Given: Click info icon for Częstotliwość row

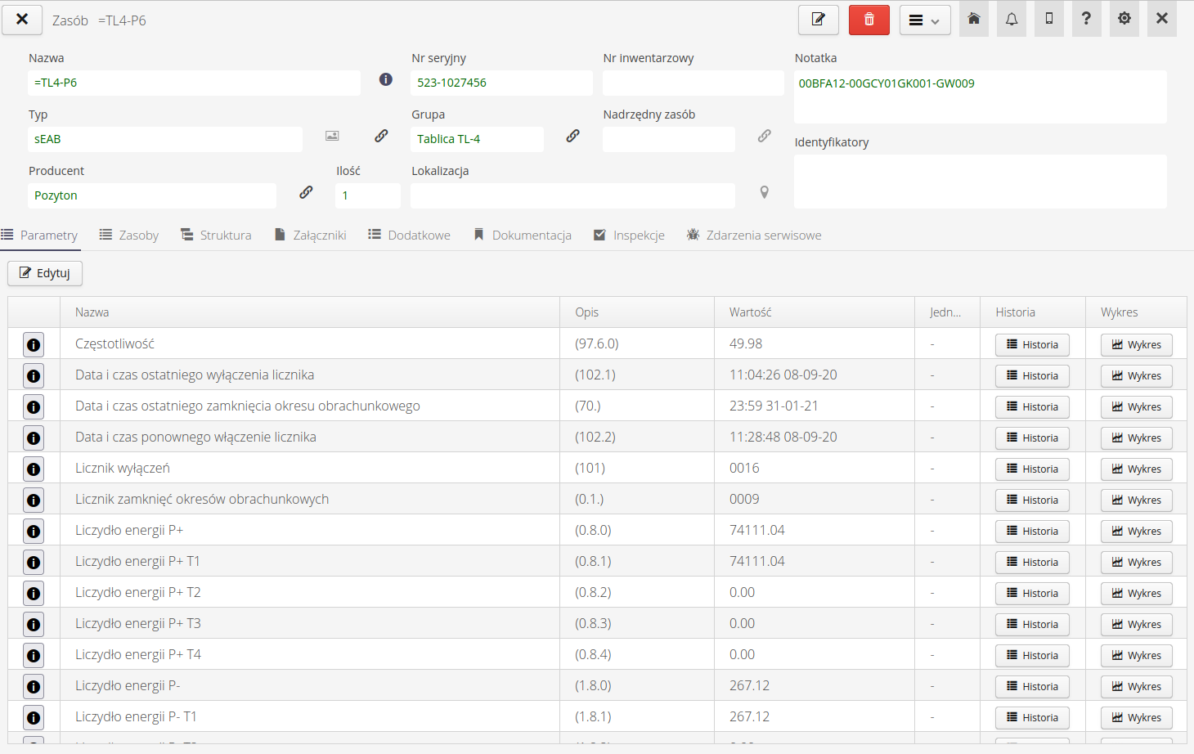Looking at the screenshot, I should click(x=34, y=345).
